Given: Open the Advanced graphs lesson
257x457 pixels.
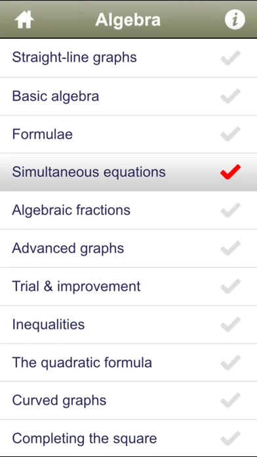Looking at the screenshot, I should tap(128, 248).
